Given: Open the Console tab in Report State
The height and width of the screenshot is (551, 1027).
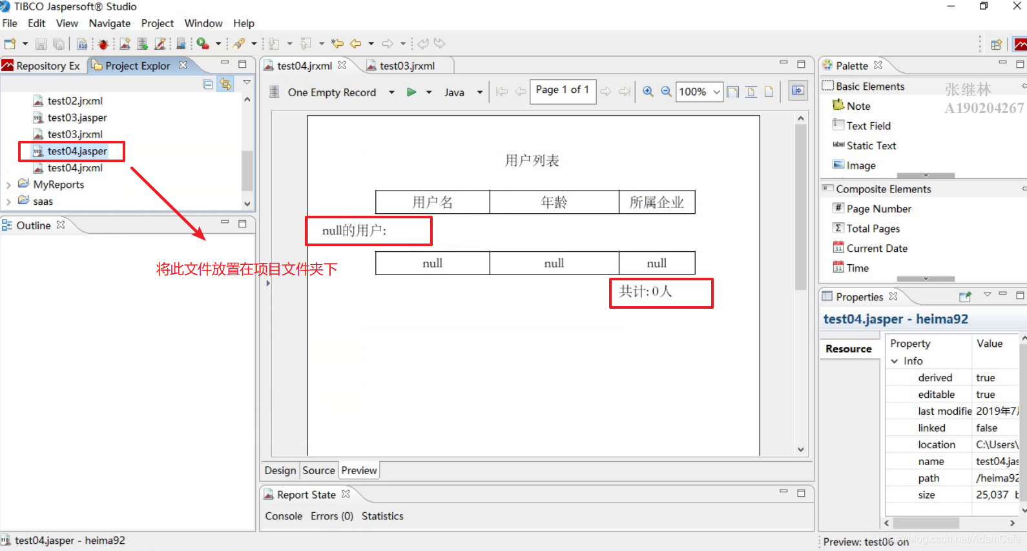Looking at the screenshot, I should pyautogui.click(x=284, y=516).
